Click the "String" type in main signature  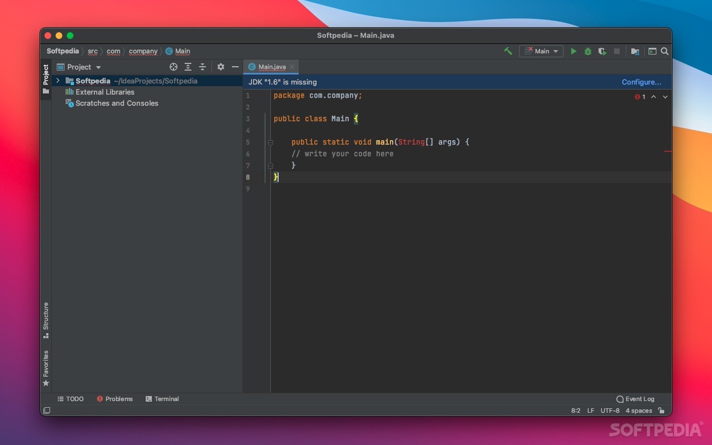pos(412,142)
